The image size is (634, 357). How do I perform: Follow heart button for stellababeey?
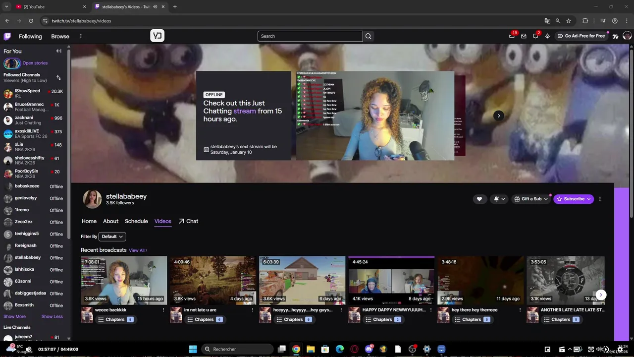point(479,199)
